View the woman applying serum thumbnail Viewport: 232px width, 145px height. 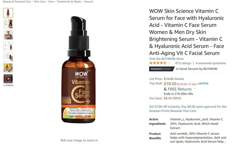click(8, 35)
